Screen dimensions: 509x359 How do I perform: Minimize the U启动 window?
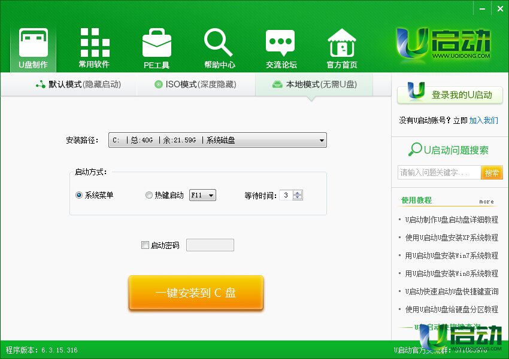[x=483, y=9]
